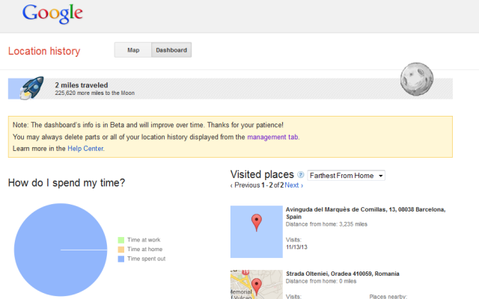Click 'Distance from home: 3,235 miles' text
This screenshot has height=299, width=479.
point(326,224)
